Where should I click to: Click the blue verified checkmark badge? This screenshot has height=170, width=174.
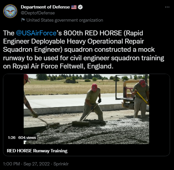pos(80,7)
